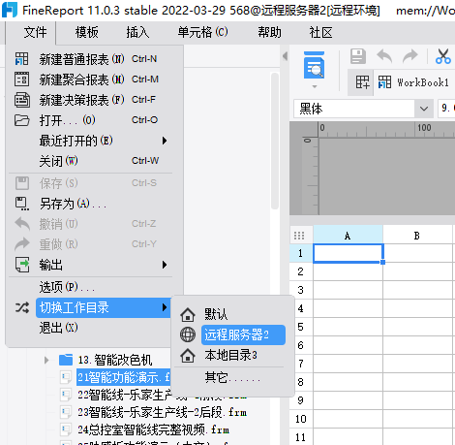This screenshot has height=445, width=455.
Task: Select 21智能功能演示 file
Action: pyautogui.click(x=124, y=377)
